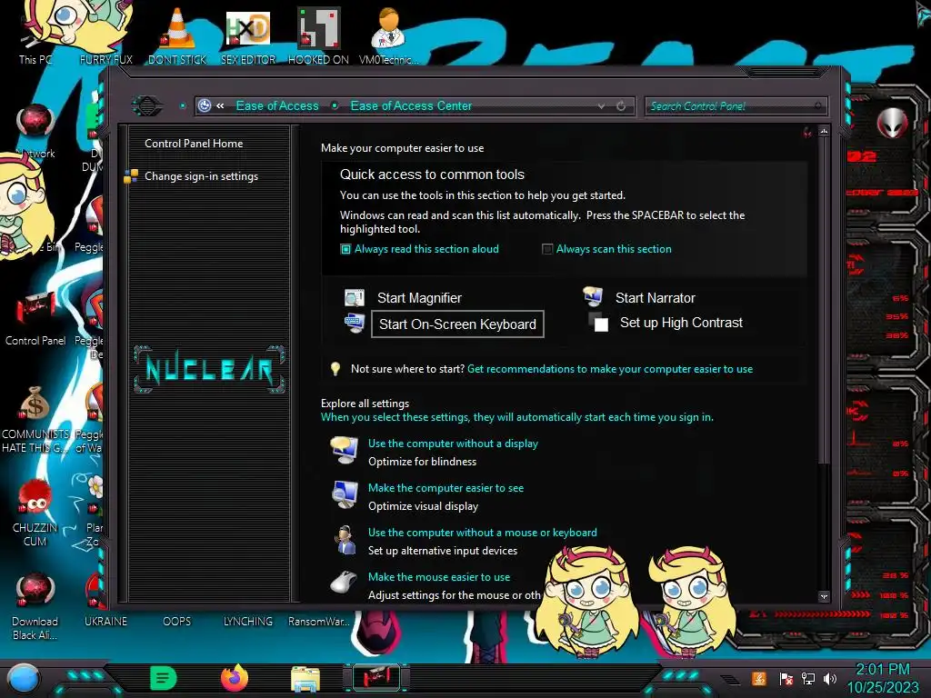Click the volume speaker tray icon
Image resolution: width=931 pixels, height=698 pixels.
[830, 678]
